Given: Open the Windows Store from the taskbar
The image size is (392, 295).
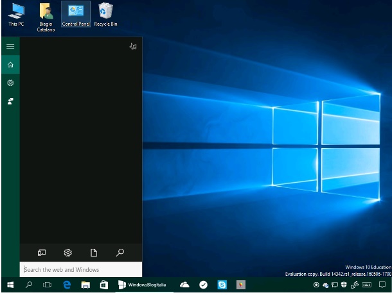Looking at the screenshot, I should tap(103, 285).
